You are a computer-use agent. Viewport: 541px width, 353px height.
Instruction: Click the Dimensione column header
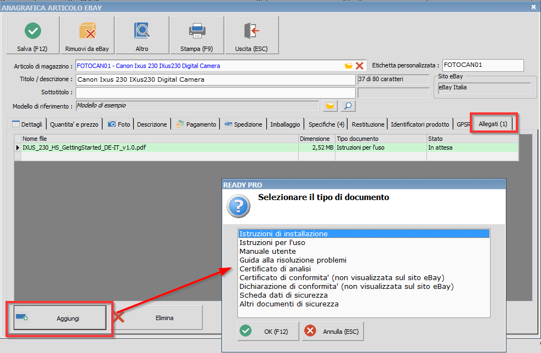(317, 139)
